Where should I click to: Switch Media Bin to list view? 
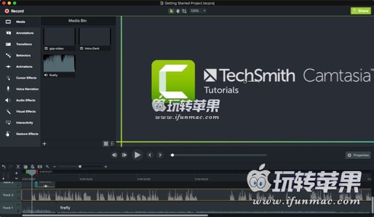coord(113,144)
